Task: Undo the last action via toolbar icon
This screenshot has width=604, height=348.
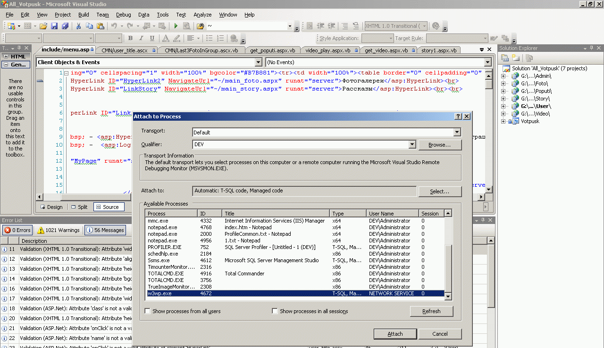Action: pyautogui.click(x=114, y=26)
